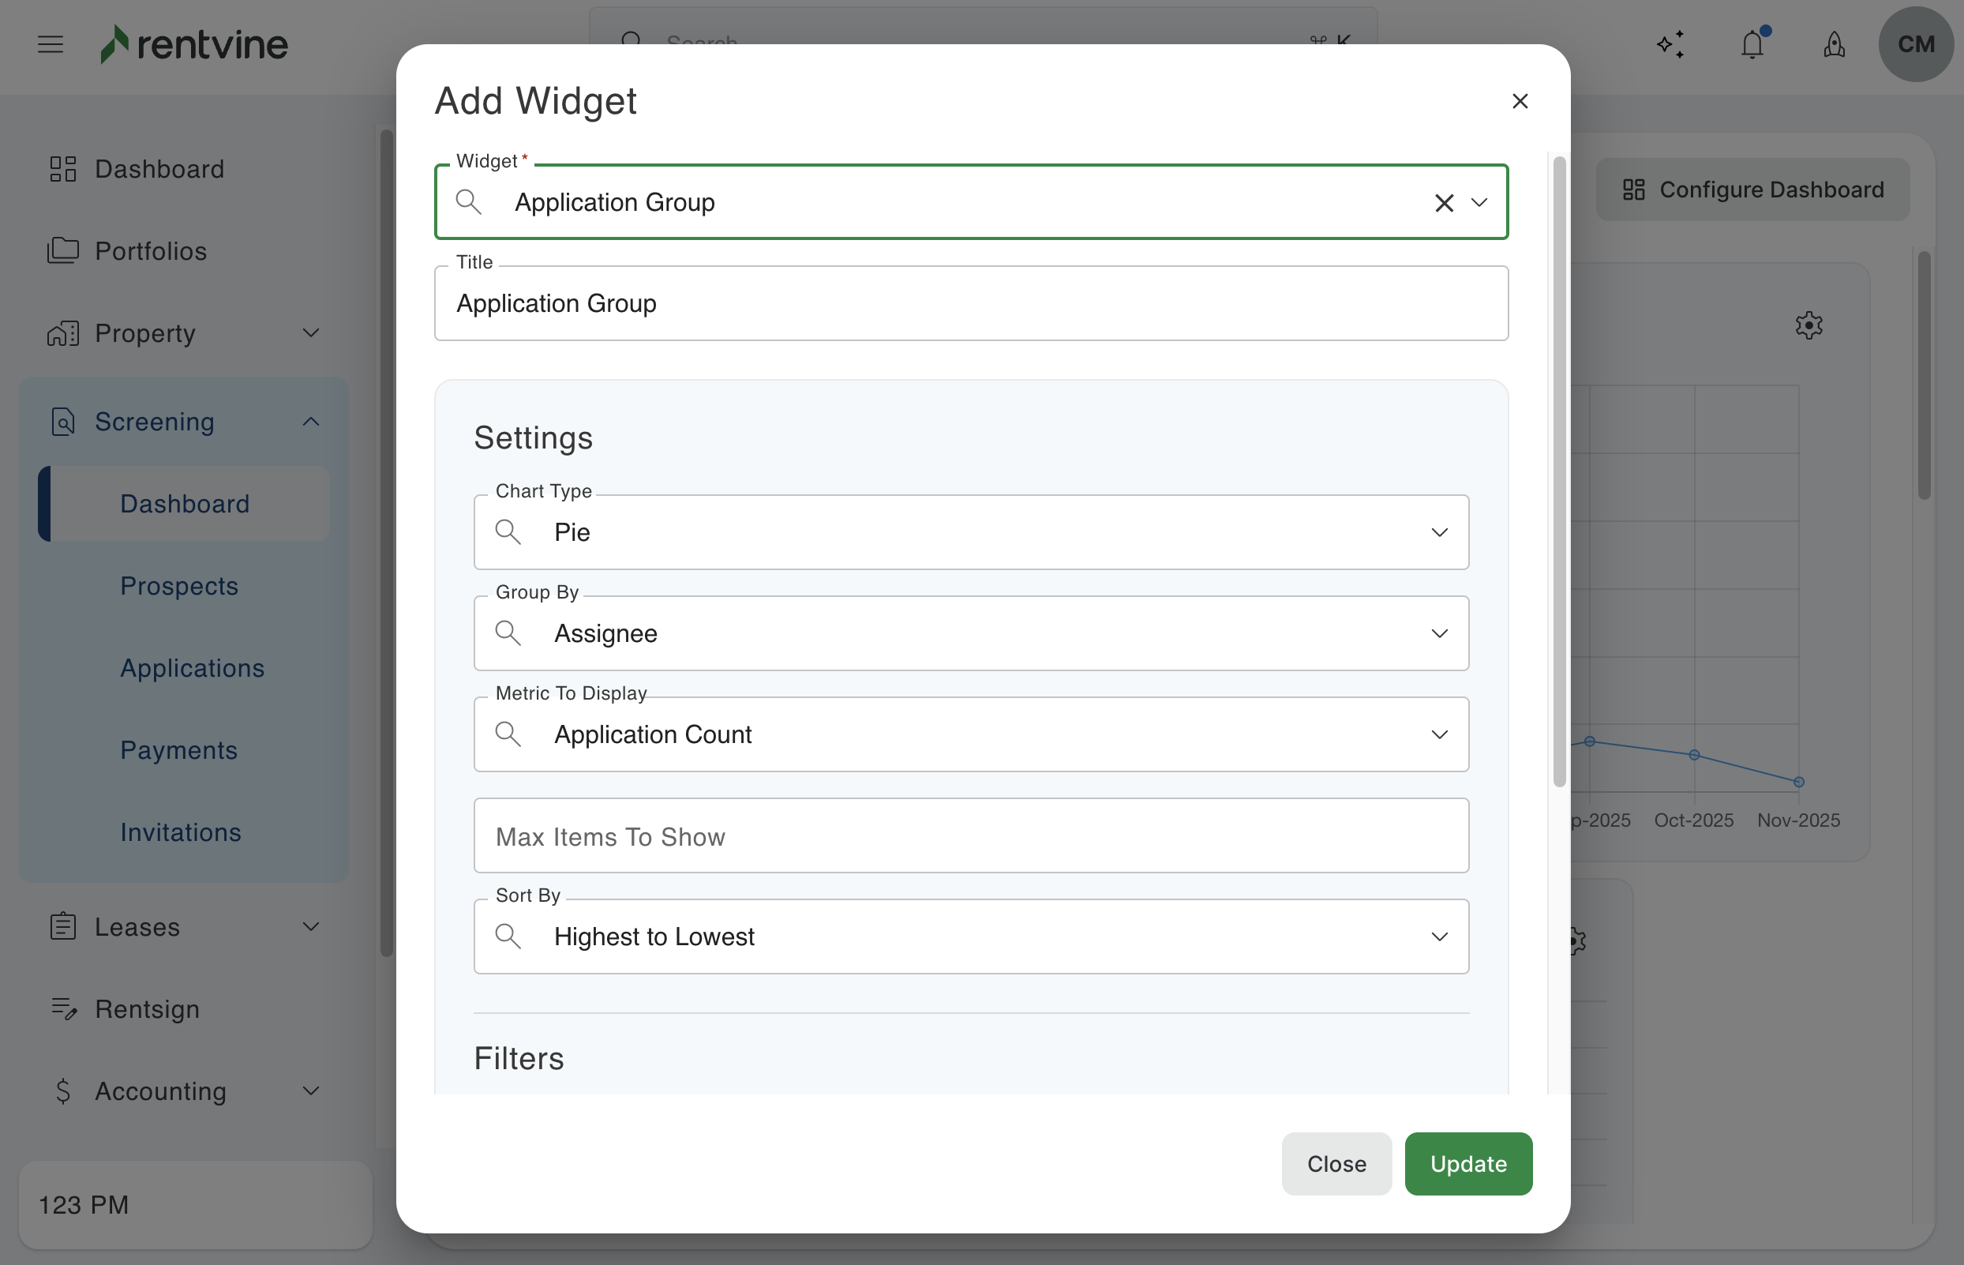The height and width of the screenshot is (1265, 1964).
Task: Click the rocket icon in header
Action: 1835,44
